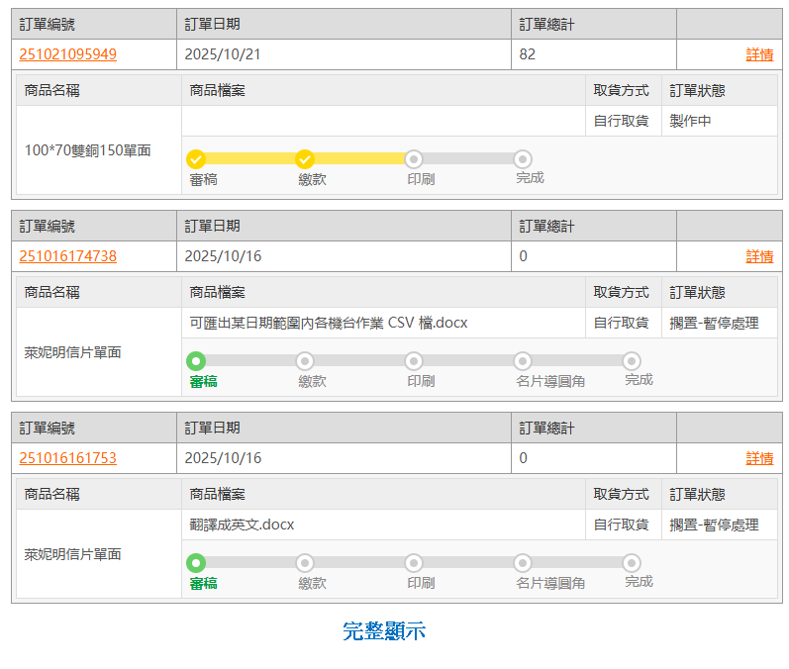
Task: Select 印刷 step circle in order 251021095949
Action: click(414, 159)
